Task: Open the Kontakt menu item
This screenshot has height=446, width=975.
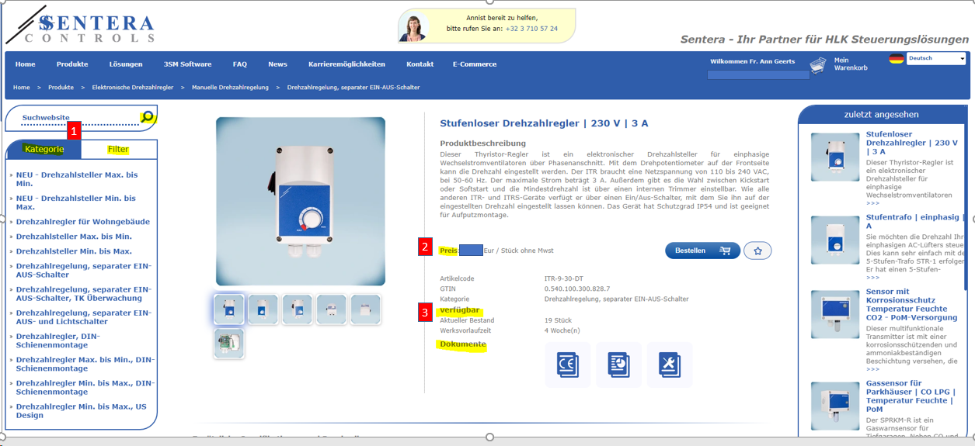Action: pyautogui.click(x=420, y=64)
